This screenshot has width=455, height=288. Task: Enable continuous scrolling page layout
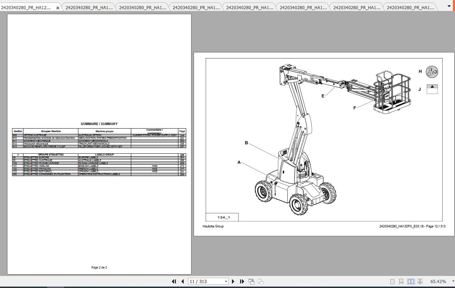(401, 281)
